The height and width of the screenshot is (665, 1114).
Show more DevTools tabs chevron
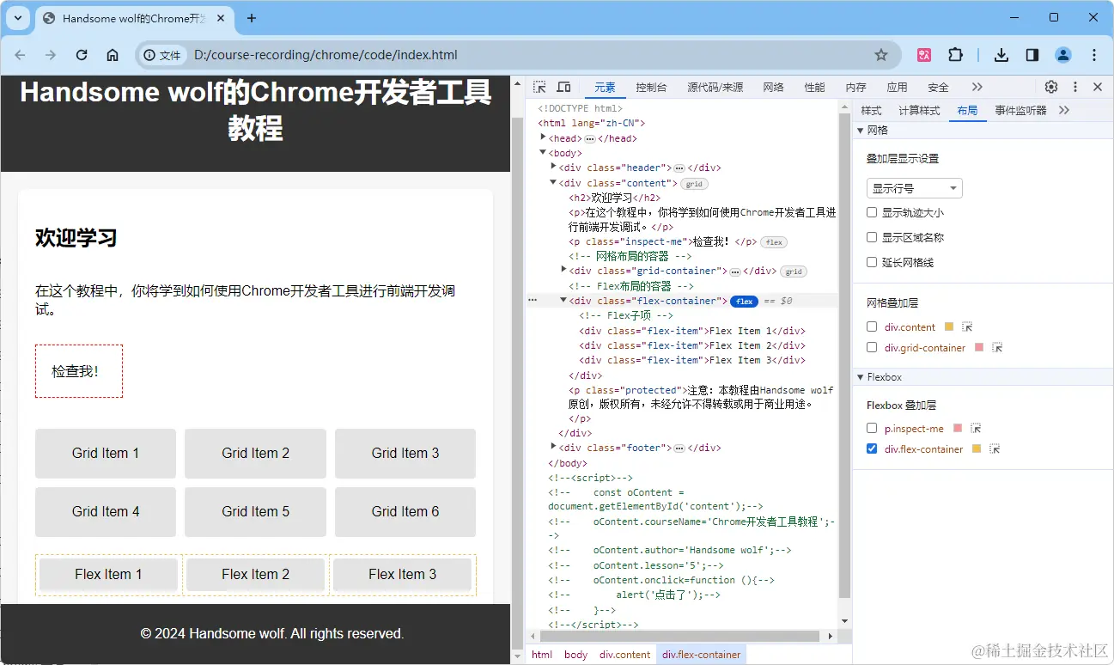tap(977, 87)
